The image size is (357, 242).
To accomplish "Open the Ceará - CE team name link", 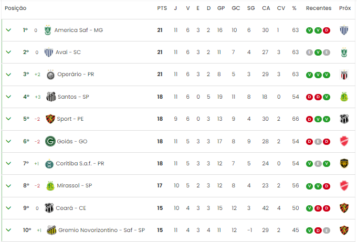I will pos(71,208).
